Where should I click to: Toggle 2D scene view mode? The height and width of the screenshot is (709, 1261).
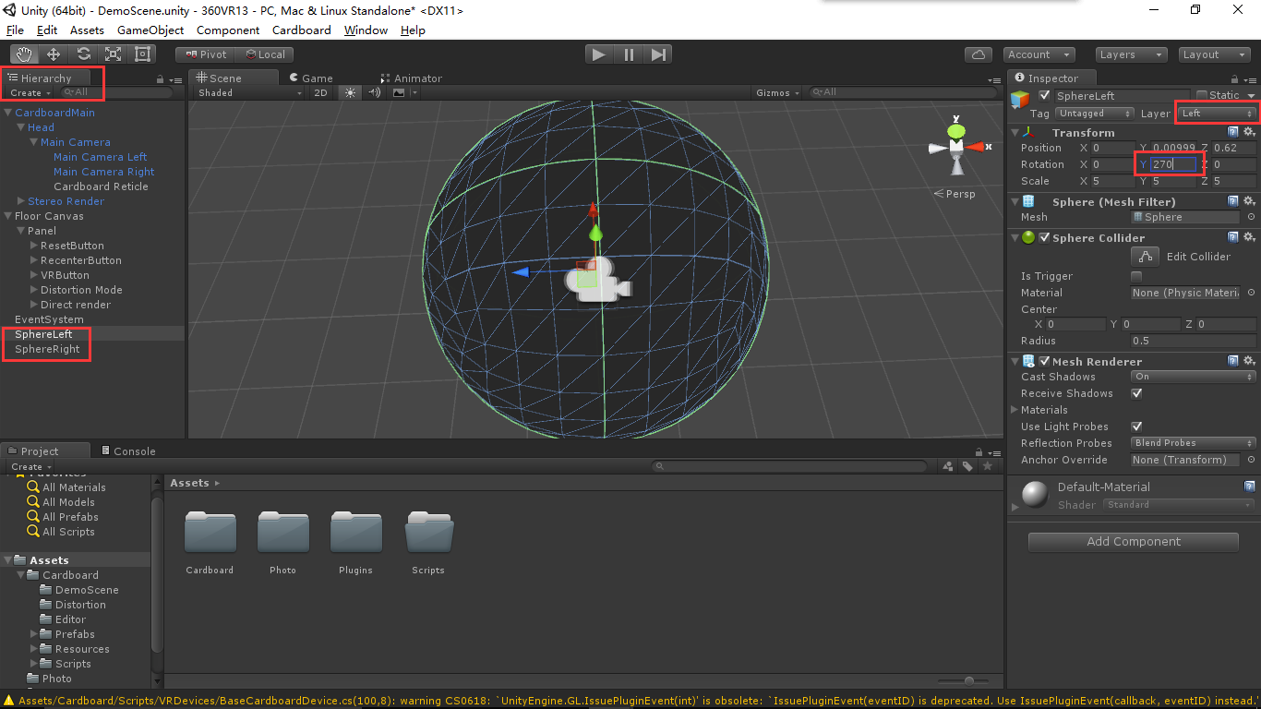[320, 92]
